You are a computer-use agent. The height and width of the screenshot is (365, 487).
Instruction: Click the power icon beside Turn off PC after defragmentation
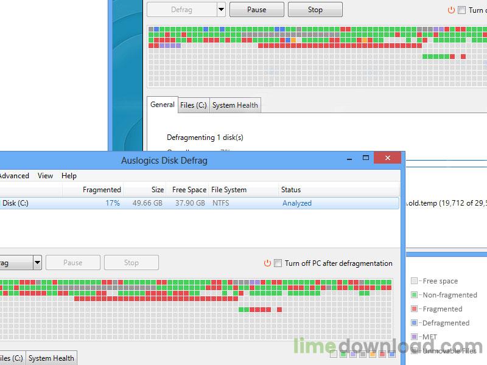click(x=267, y=263)
